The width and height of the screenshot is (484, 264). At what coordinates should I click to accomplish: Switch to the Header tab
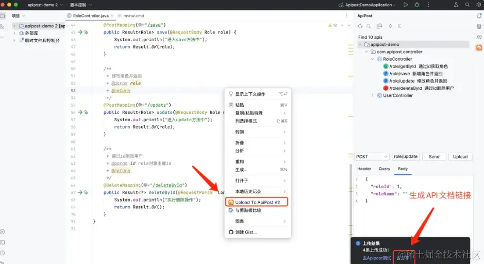coord(364,169)
